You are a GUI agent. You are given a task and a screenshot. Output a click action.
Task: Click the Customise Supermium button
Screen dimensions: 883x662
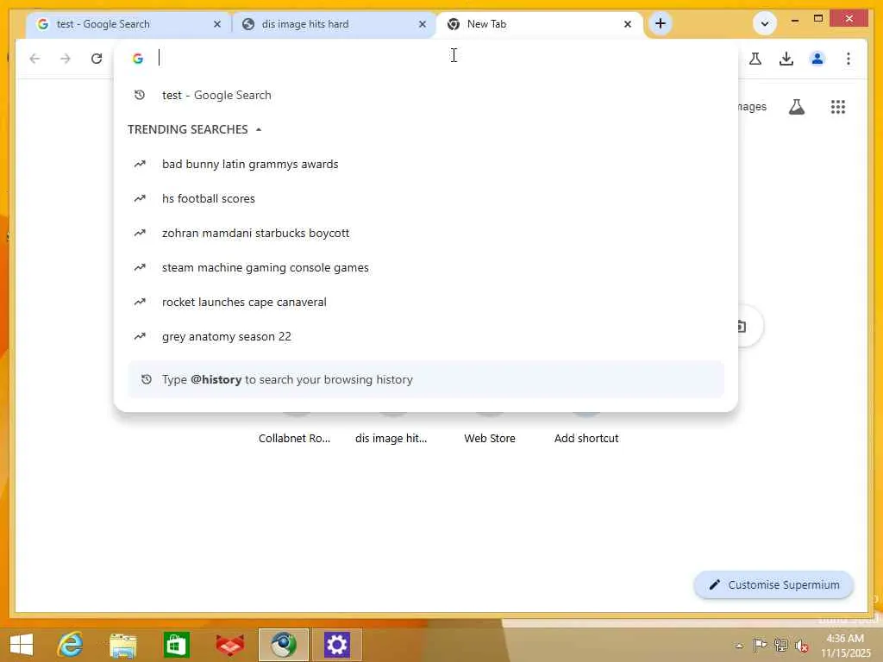773,585
